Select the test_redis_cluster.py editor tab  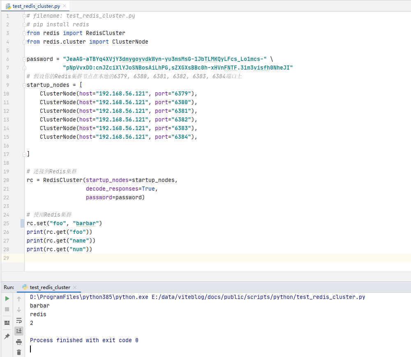(x=36, y=6)
